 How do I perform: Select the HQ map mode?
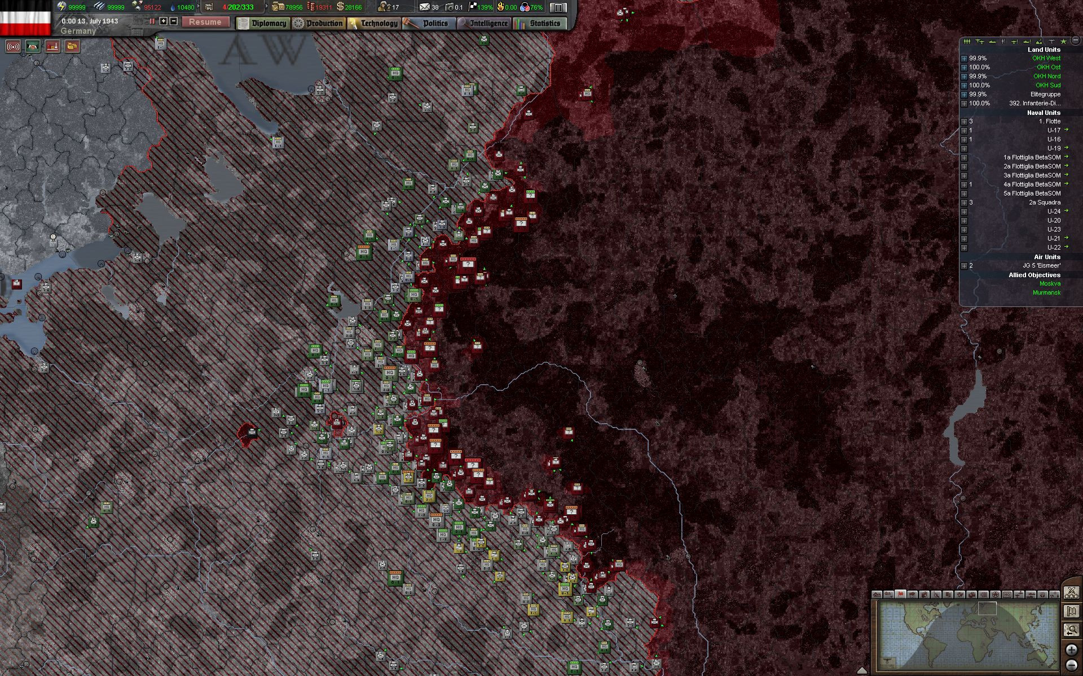click(1007, 594)
